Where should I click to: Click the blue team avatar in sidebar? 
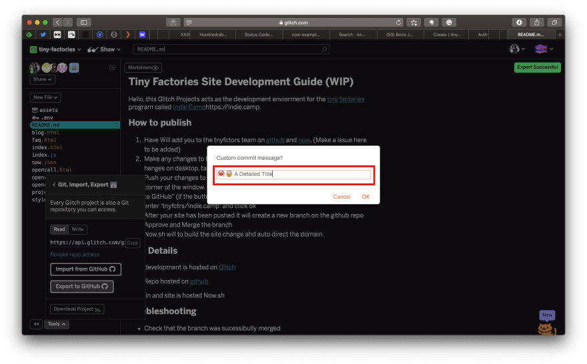pos(74,68)
